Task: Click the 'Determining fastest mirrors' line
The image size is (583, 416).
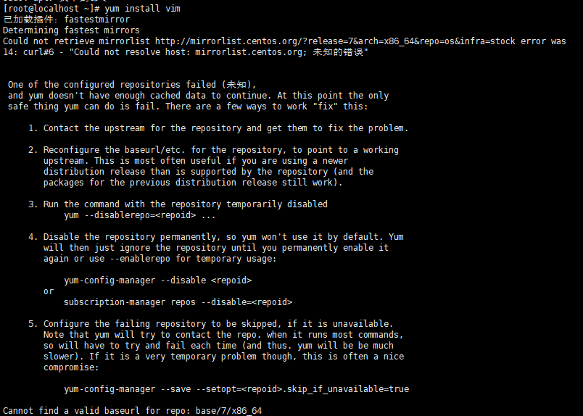Action: click(x=71, y=30)
